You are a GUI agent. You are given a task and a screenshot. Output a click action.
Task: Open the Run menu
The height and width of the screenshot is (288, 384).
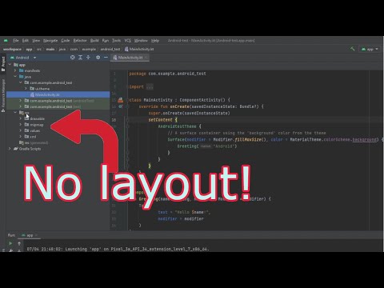(x=106, y=41)
